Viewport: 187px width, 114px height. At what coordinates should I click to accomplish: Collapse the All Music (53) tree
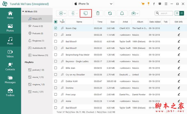[23, 11]
